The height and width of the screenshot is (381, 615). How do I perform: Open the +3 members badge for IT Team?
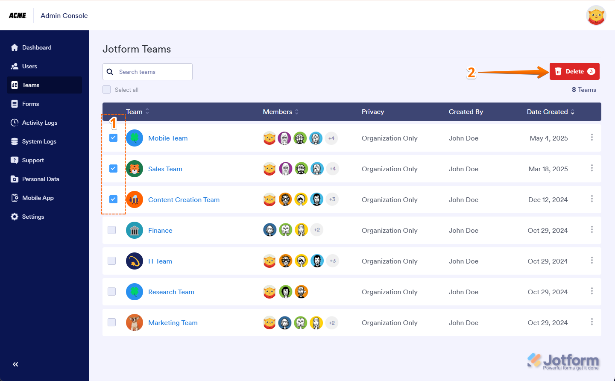tap(333, 261)
